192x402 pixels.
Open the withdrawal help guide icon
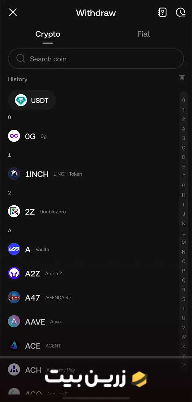click(x=162, y=12)
